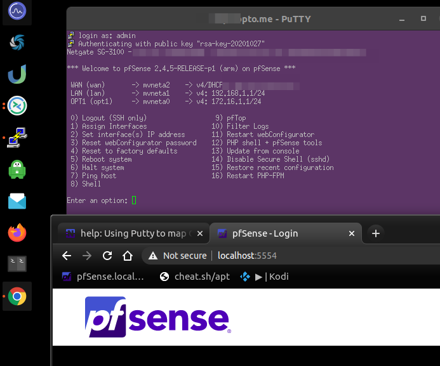Go back in Chrome
Screen dimensions: 440x366
click(67, 256)
